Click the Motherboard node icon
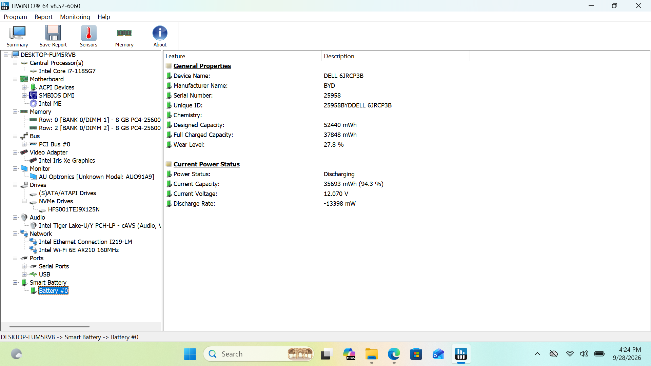 tap(24, 79)
